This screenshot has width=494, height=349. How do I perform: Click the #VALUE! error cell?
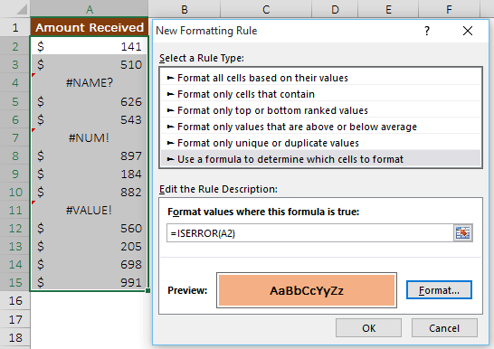coord(90,211)
